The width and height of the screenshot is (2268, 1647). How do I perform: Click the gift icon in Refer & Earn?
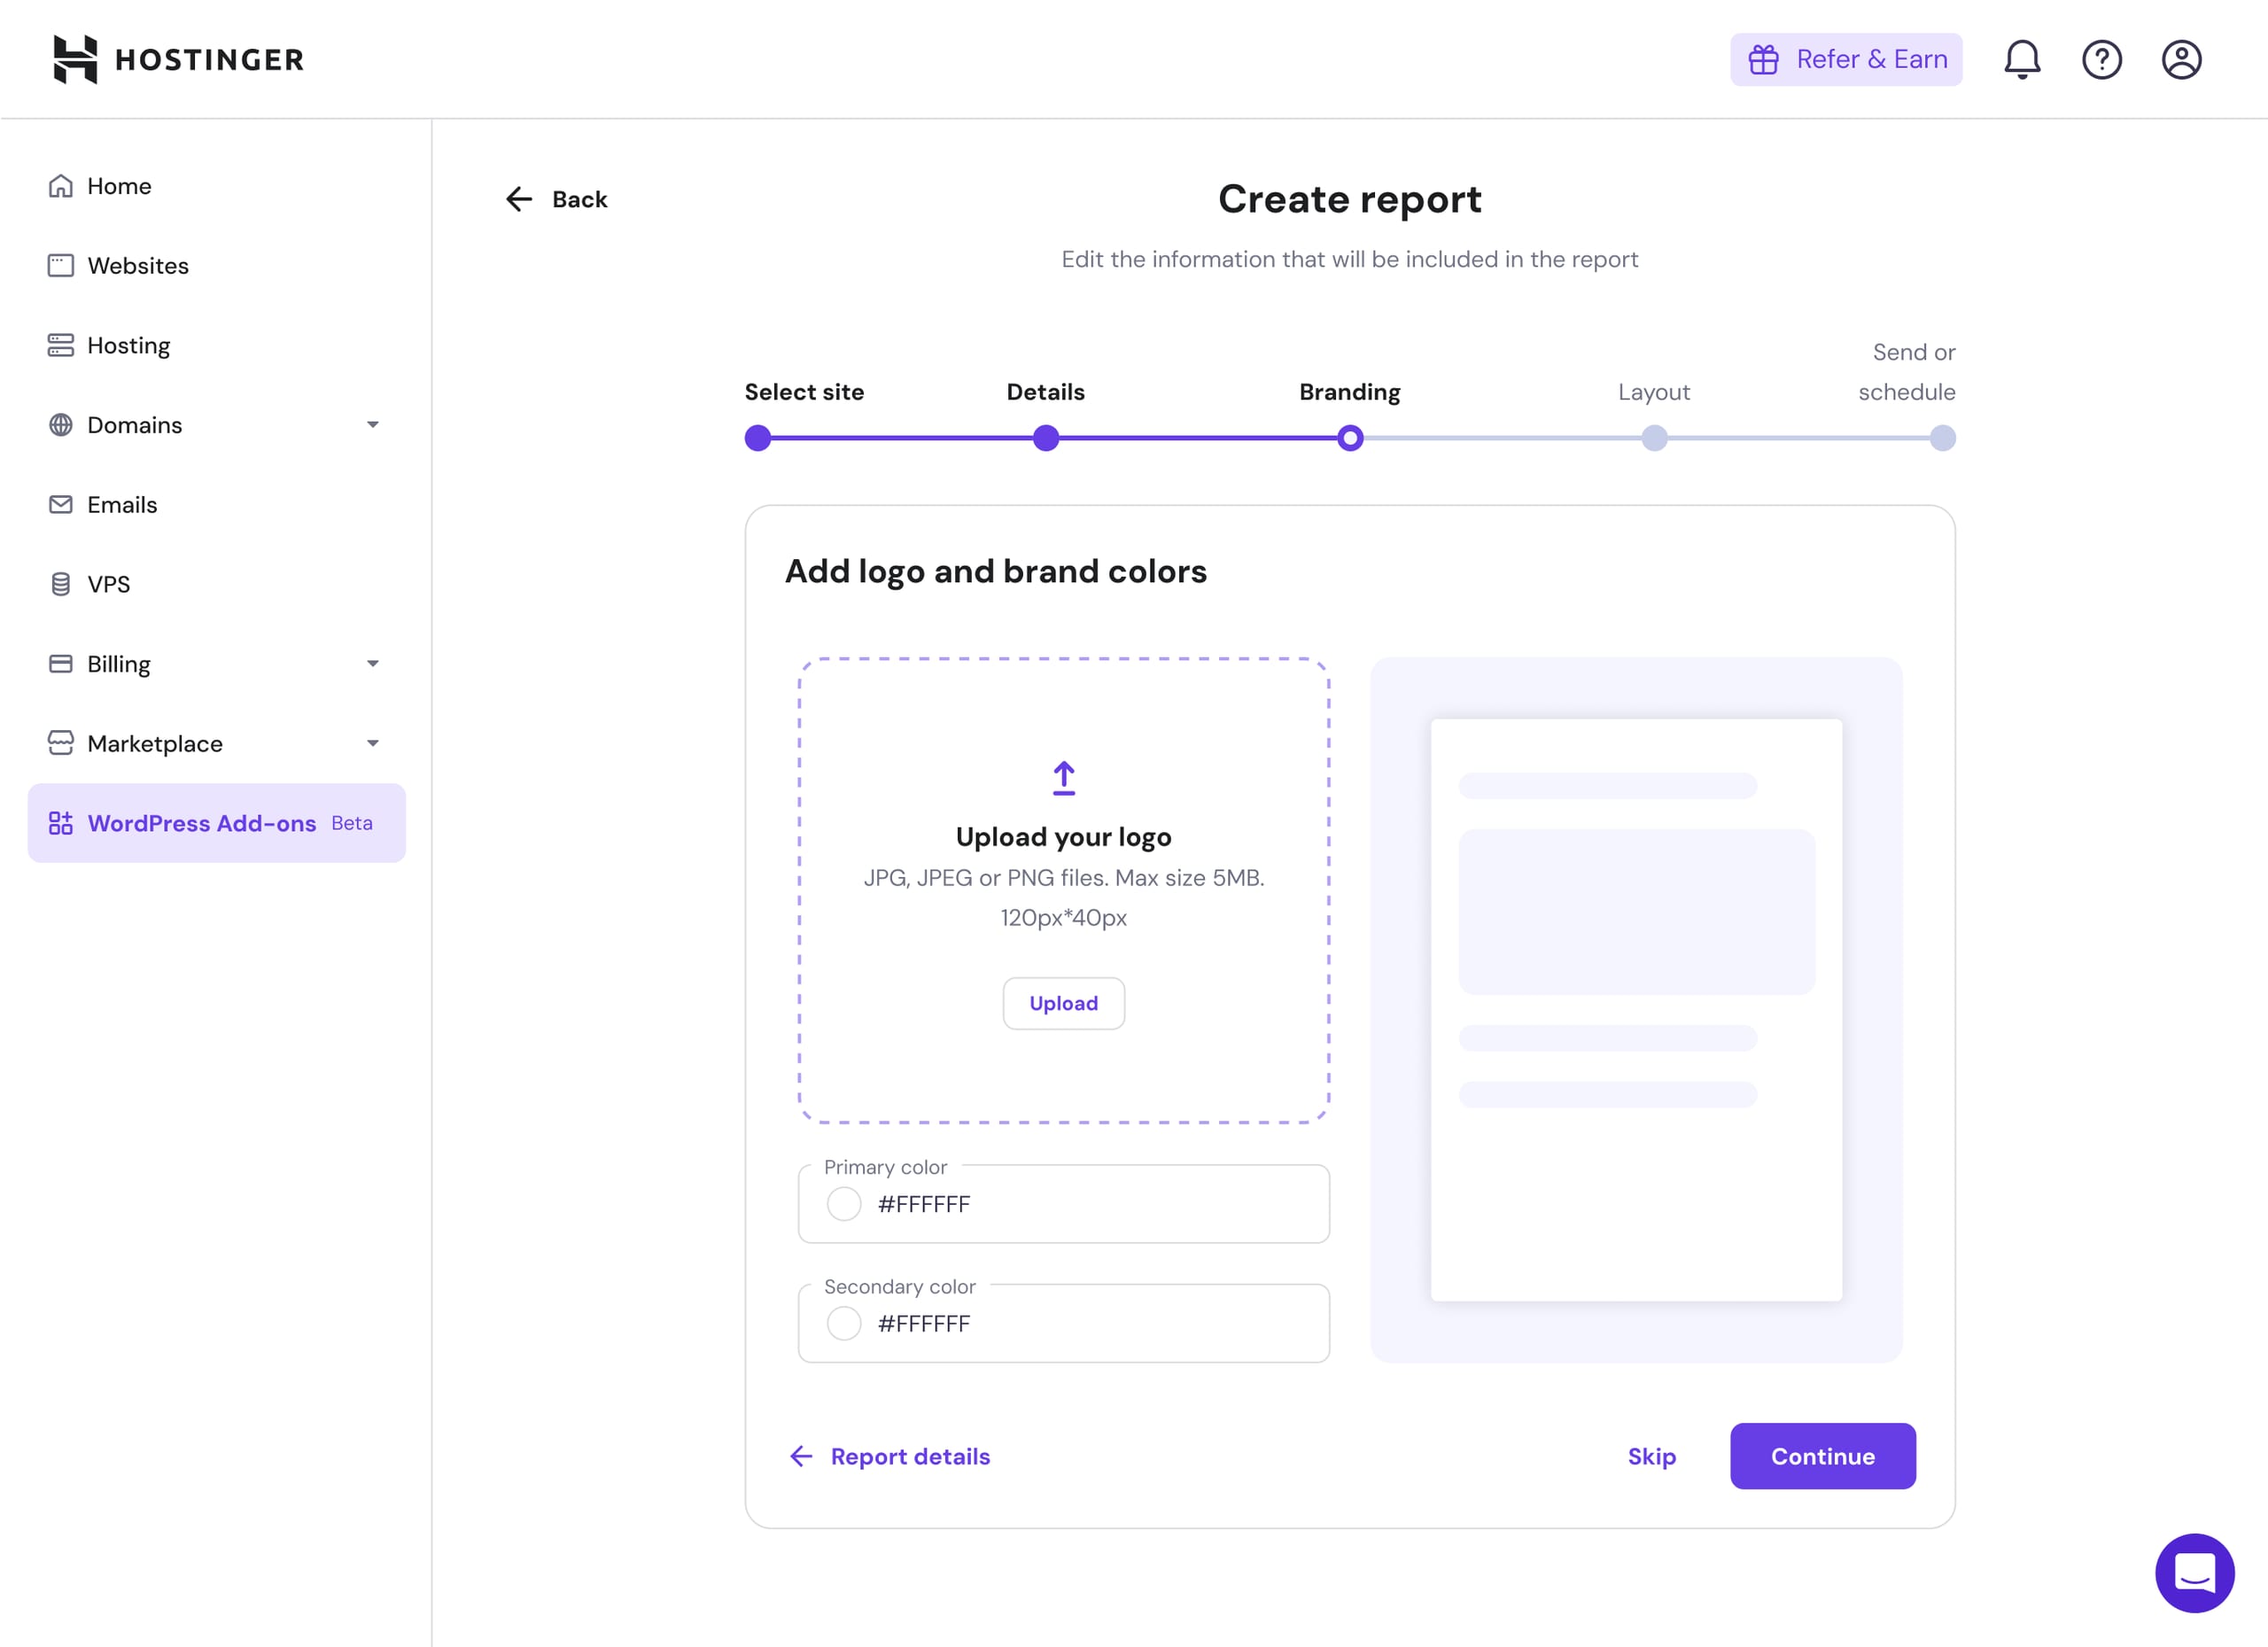point(1763,59)
